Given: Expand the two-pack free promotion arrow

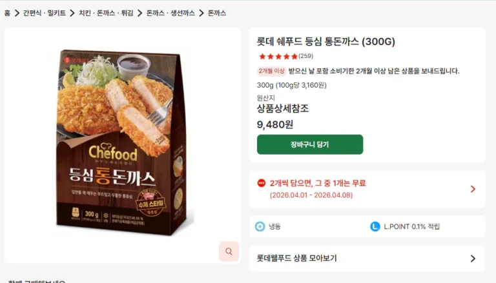Looking at the screenshot, I should 473,189.
